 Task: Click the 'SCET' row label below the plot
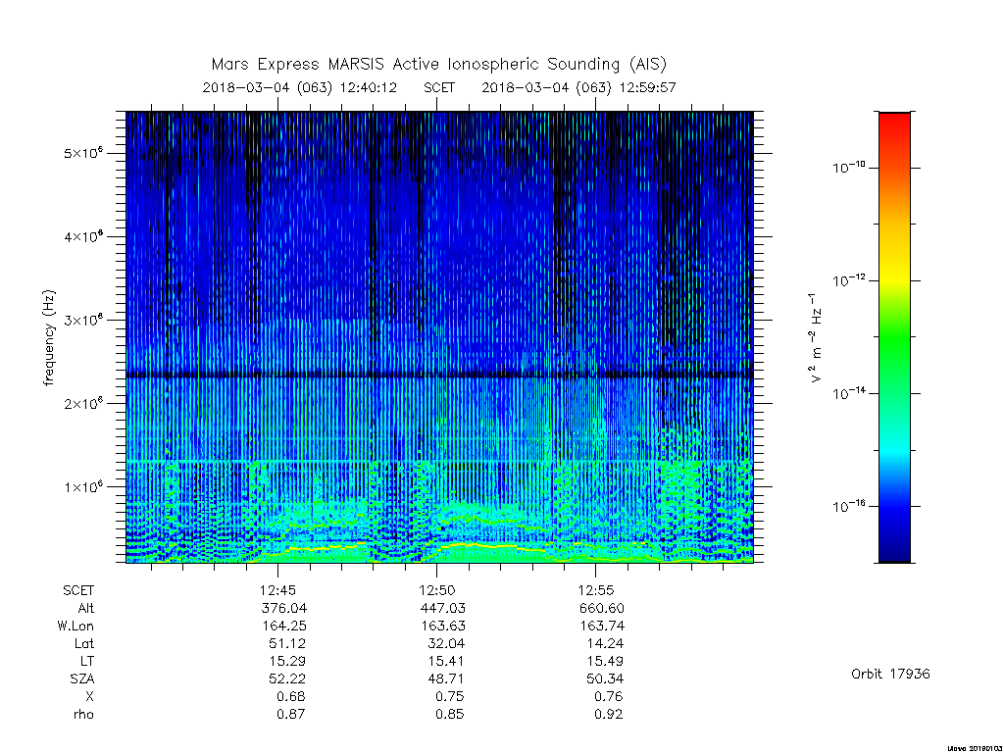pyautogui.click(x=78, y=590)
